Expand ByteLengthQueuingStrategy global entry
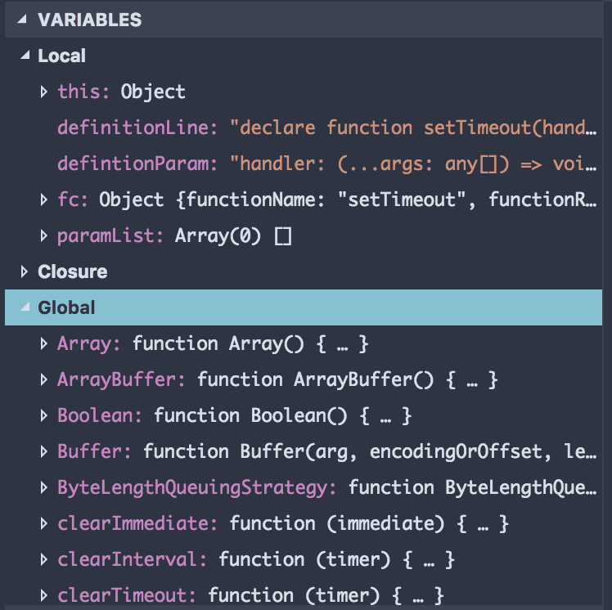 (44, 487)
